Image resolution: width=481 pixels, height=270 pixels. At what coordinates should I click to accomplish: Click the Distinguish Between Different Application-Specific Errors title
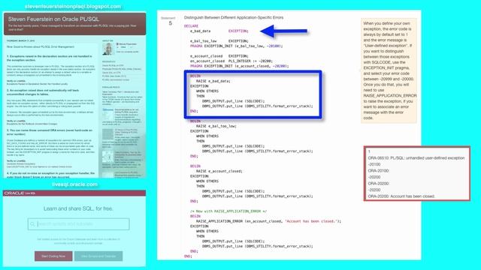pos(234,17)
